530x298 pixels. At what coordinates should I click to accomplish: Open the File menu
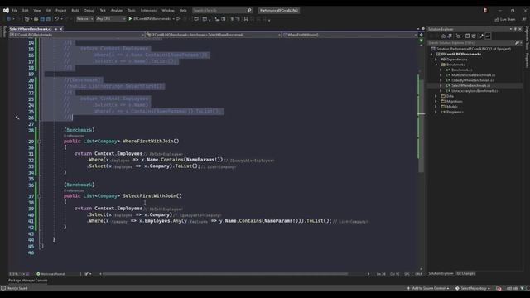click(15, 11)
